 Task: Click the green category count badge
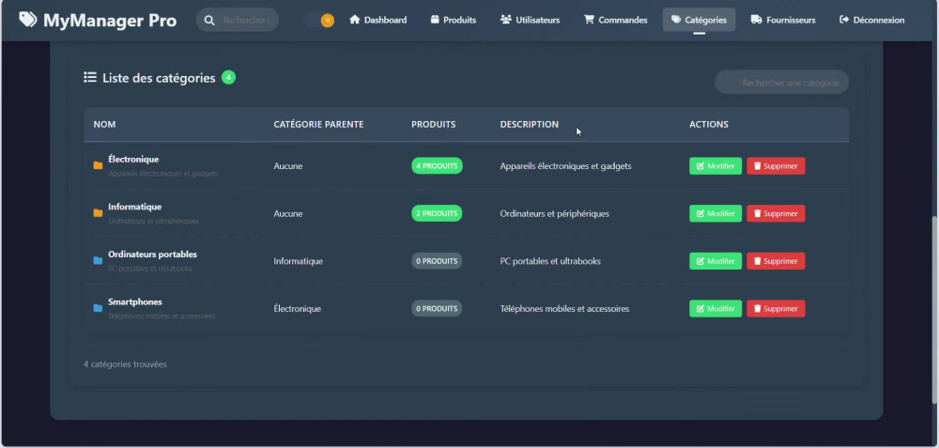tap(228, 77)
